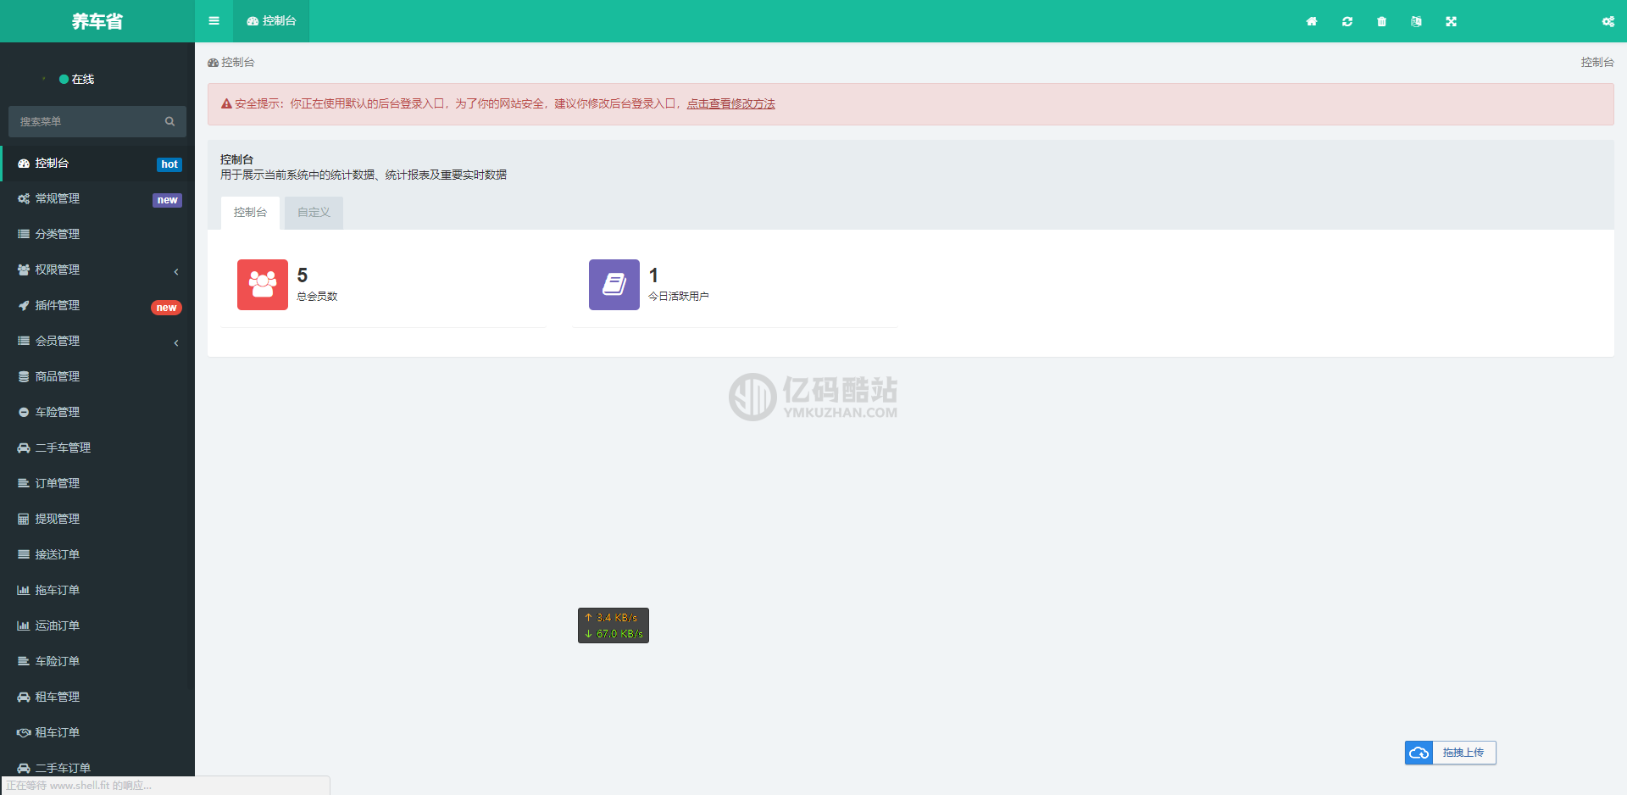Open 订单管理 sidebar item

[97, 484]
